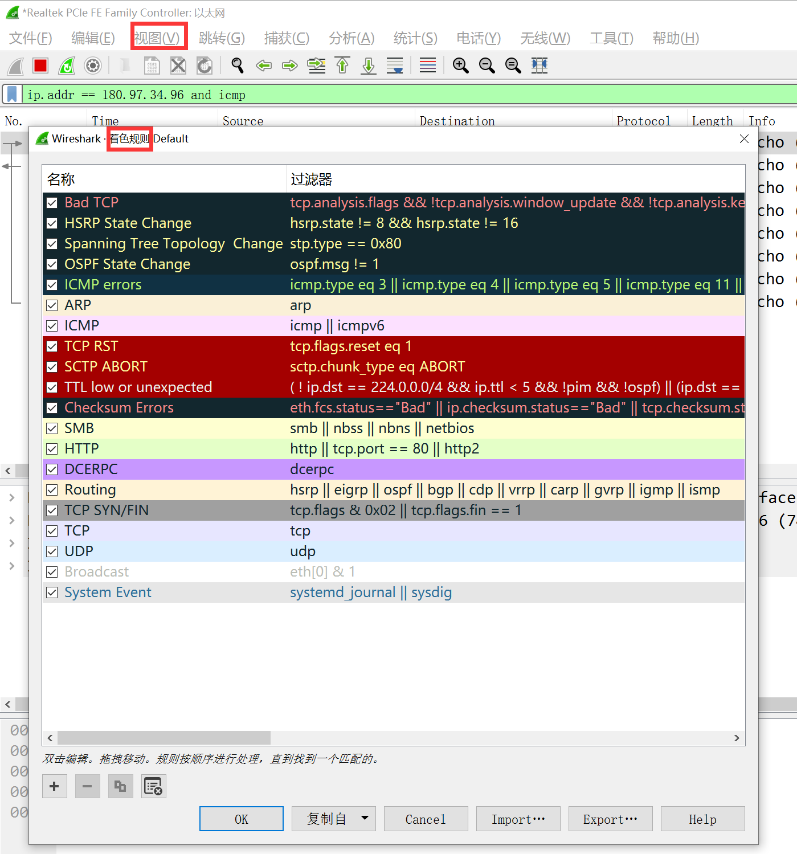The width and height of the screenshot is (797, 854).
Task: Click the filter bookmark icon
Action: pos(12,95)
